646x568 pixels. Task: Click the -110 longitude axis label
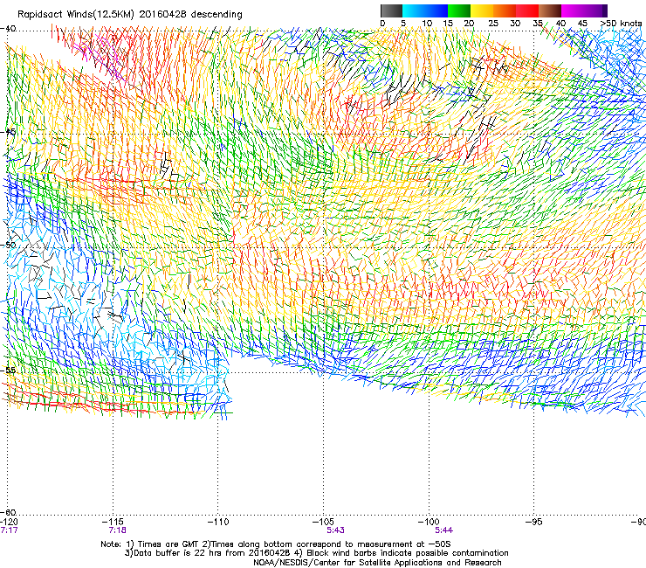(218, 522)
